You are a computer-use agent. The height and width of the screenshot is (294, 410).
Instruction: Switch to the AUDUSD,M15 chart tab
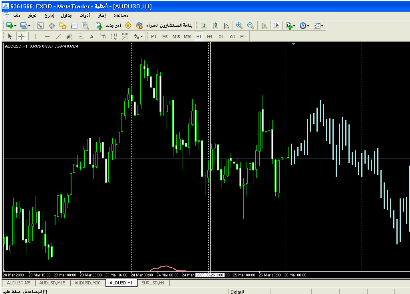(x=52, y=283)
